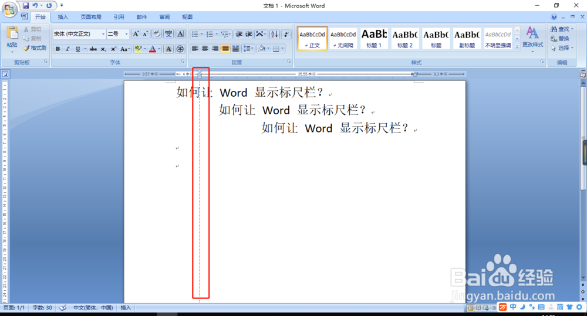Save the document from quick access toolbar

click(25, 6)
